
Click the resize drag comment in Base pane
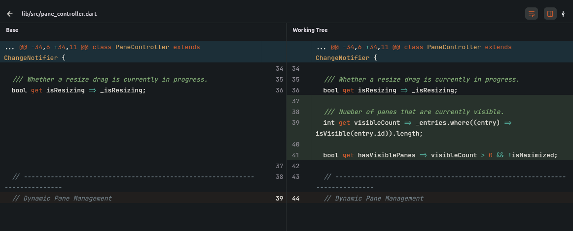click(x=110, y=80)
